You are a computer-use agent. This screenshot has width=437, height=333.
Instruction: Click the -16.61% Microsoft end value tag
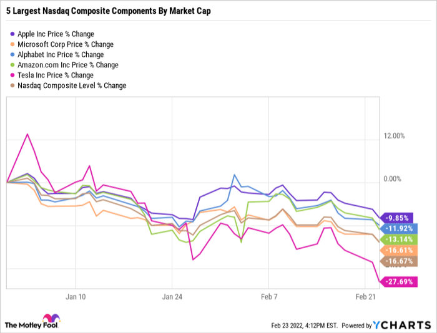[399, 250]
